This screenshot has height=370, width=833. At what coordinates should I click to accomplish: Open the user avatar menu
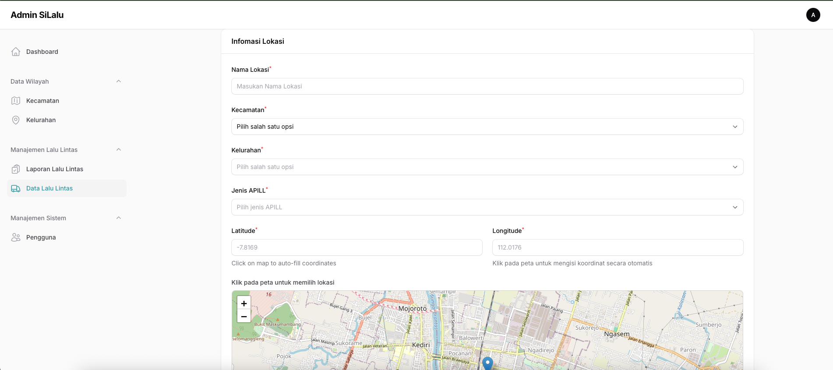(813, 15)
